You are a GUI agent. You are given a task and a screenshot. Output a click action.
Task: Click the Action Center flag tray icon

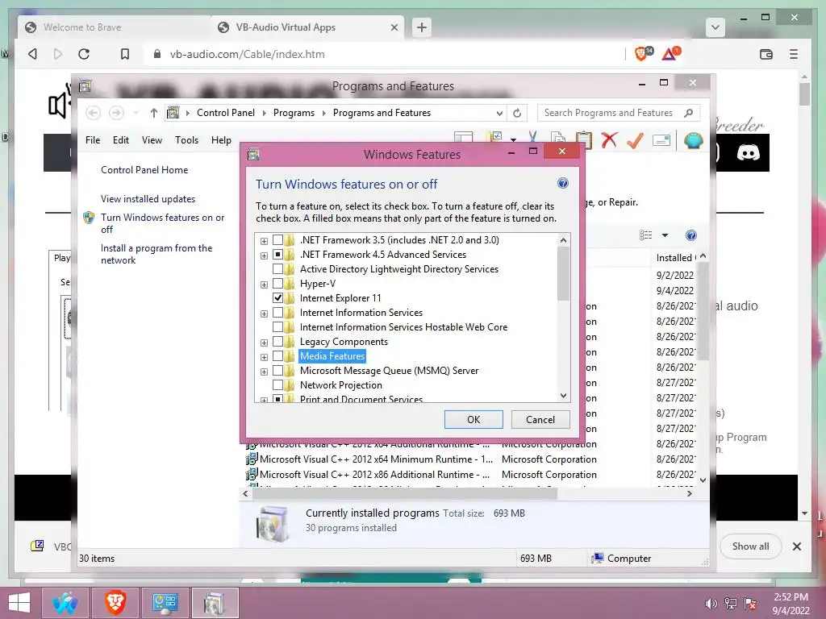pos(749,604)
